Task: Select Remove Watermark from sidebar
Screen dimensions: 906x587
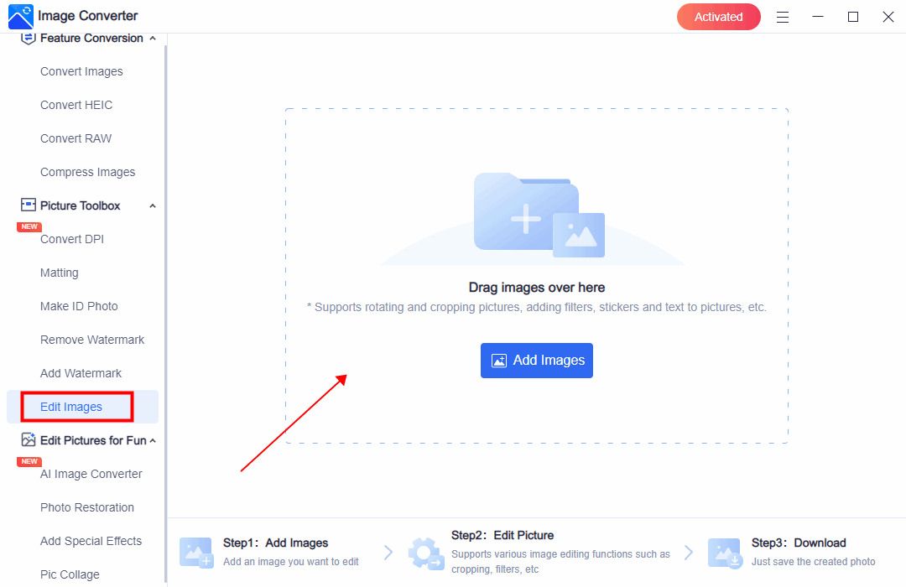Action: tap(92, 340)
